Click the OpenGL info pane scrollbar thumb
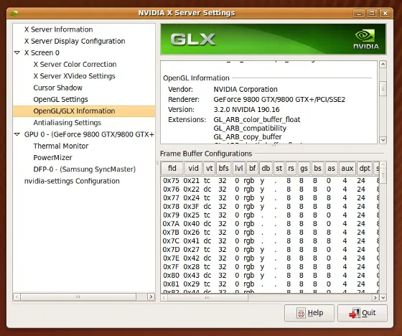402x336 pixels. coord(383,89)
